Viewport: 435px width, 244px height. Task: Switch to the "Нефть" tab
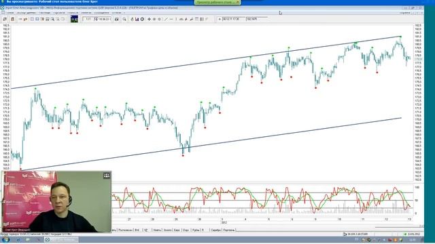point(157,230)
